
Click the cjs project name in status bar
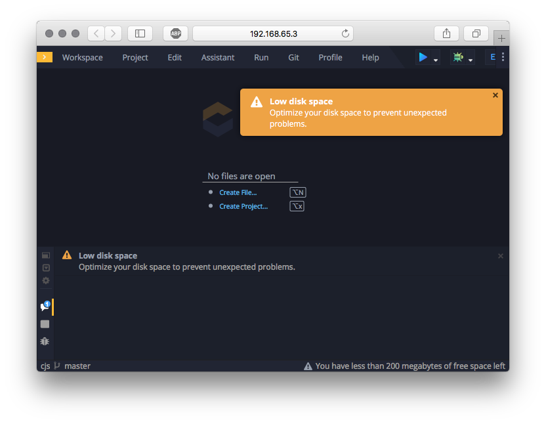point(45,366)
